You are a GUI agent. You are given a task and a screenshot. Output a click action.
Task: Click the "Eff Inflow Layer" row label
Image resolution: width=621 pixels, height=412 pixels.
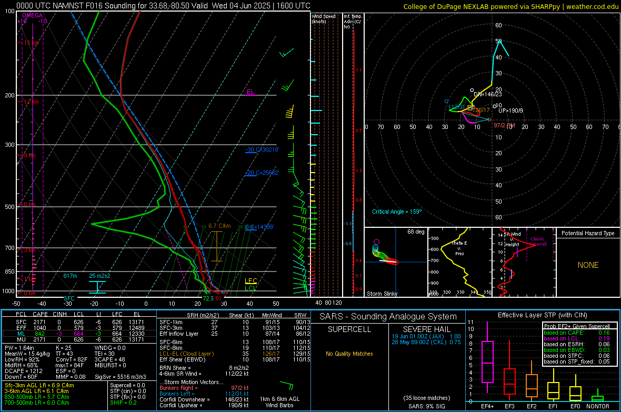pos(178,334)
